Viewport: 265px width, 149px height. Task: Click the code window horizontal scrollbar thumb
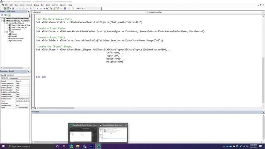[x=56, y=108]
